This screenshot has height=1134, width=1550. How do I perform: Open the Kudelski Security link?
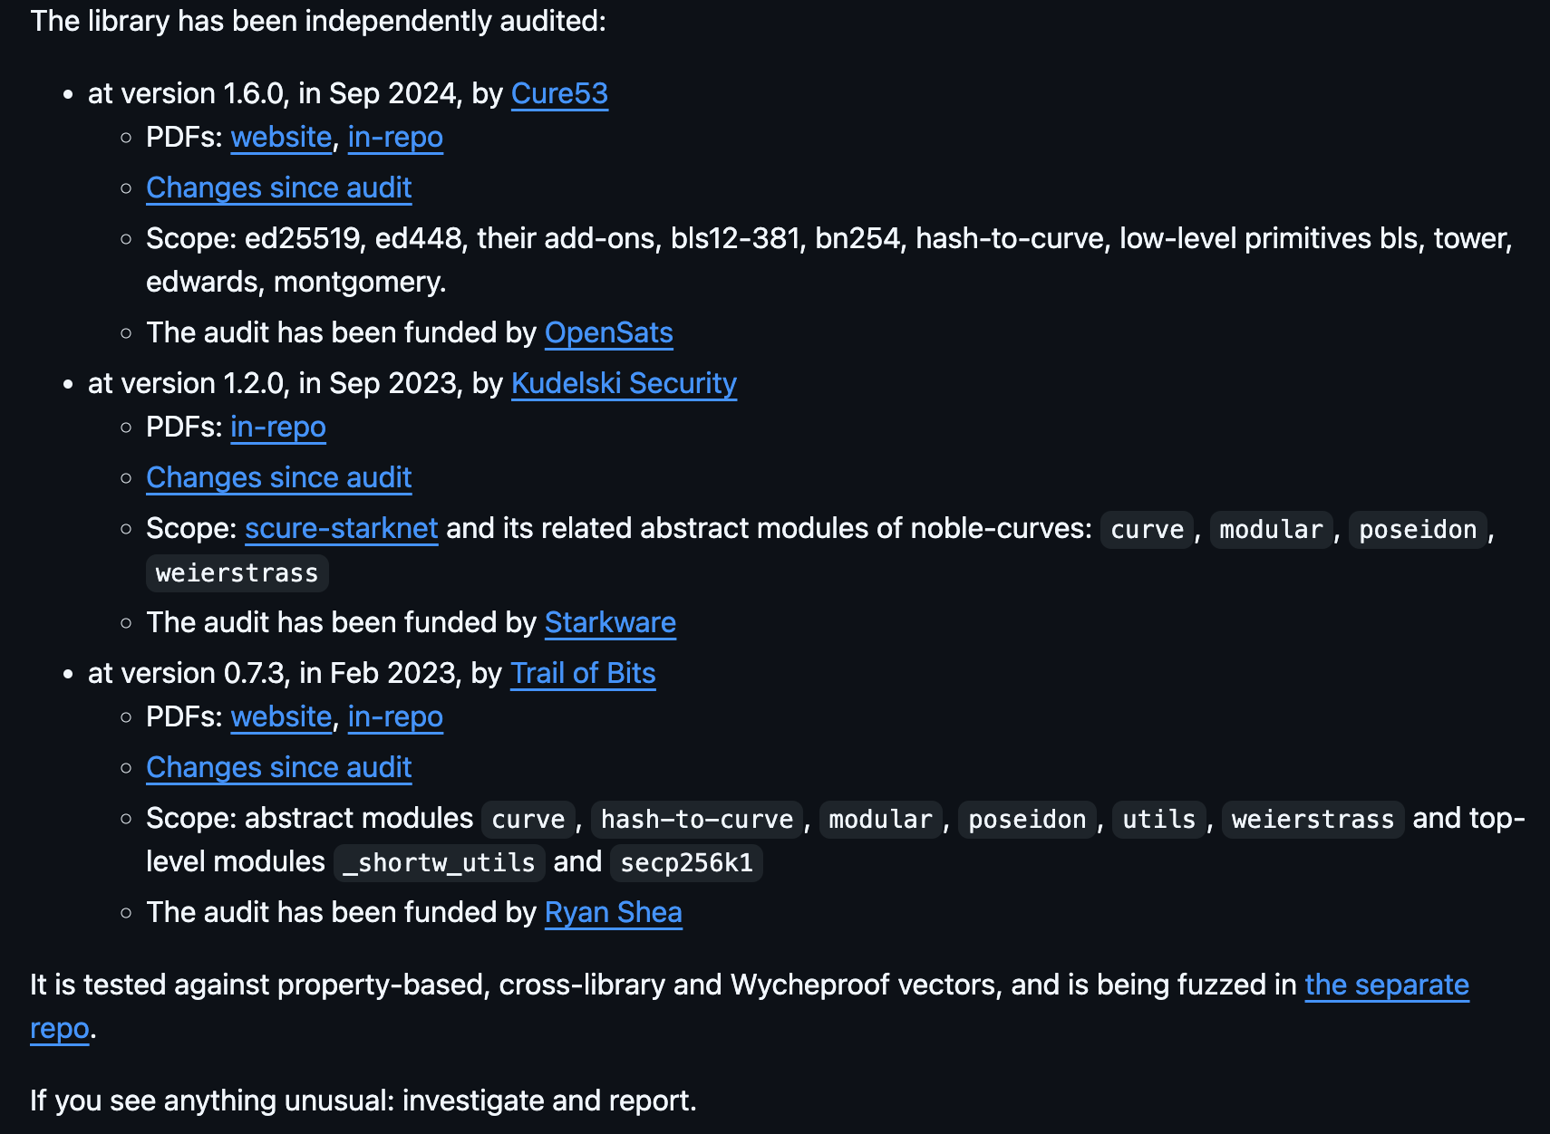[x=624, y=383]
